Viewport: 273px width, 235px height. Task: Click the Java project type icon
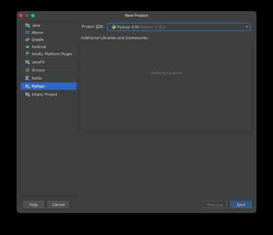[x=28, y=25]
